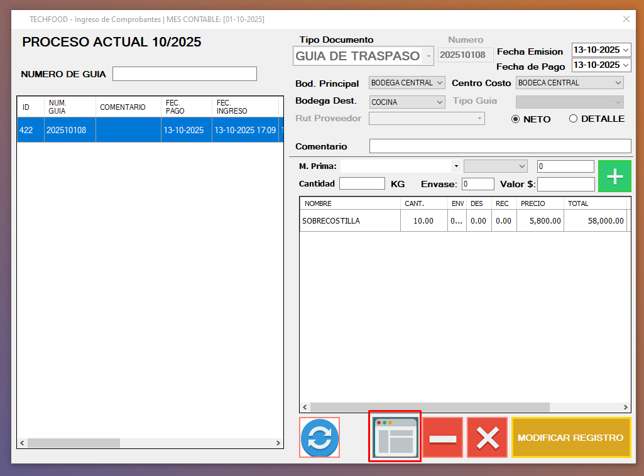
Task: Click the NUM. GUIA column header
Action: (x=69, y=107)
